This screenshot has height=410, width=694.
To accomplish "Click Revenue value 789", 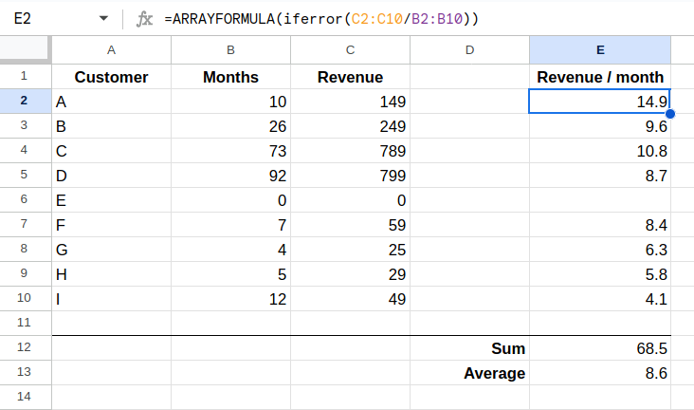I will 351,151.
